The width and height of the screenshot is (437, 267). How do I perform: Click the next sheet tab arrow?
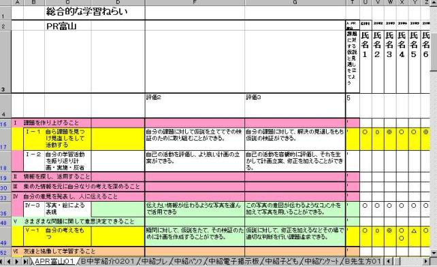[x=17, y=262]
